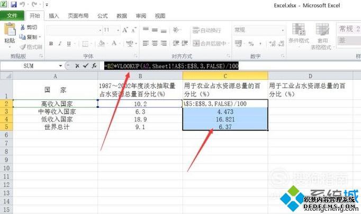Decrease font size with small A
361x214 pixels.
point(134,30)
